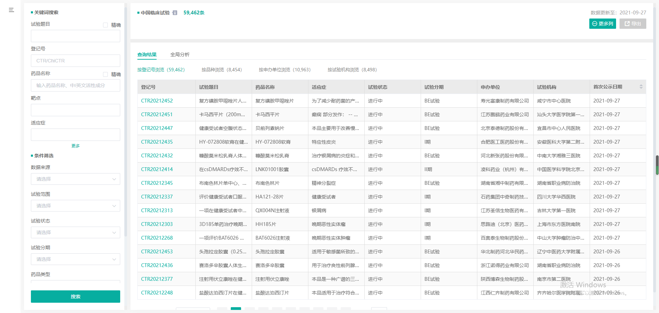Image resolution: width=659 pixels, height=313 pixels.
Task: Click the sort arrows on 首次公示日期 column
Action: pyautogui.click(x=641, y=87)
